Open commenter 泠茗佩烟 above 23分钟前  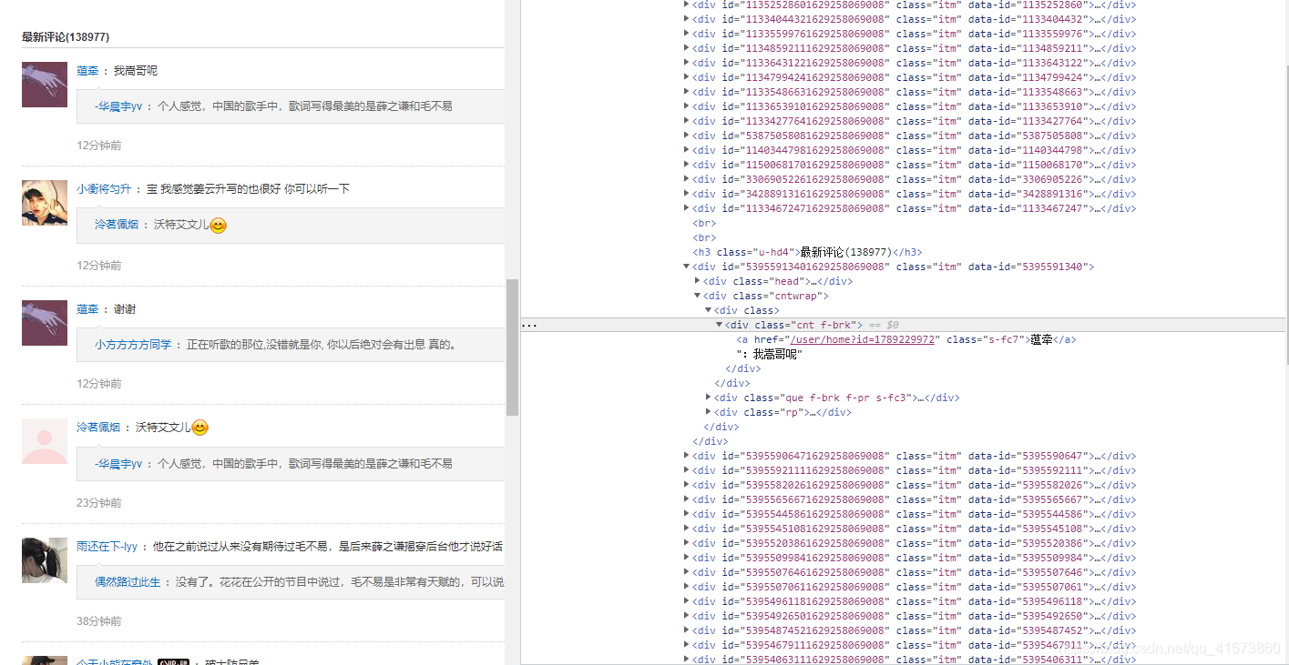pyautogui.click(x=98, y=427)
